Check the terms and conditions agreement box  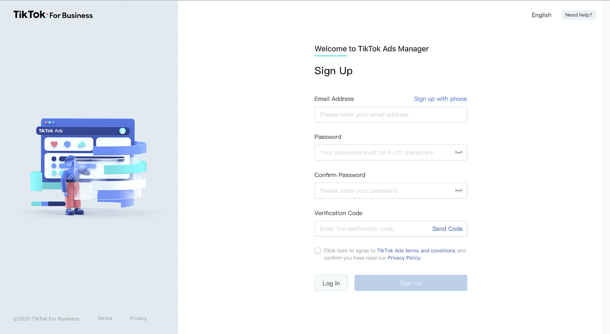318,250
